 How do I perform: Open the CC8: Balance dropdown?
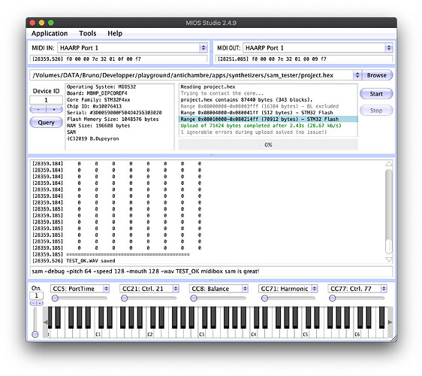coord(245,289)
